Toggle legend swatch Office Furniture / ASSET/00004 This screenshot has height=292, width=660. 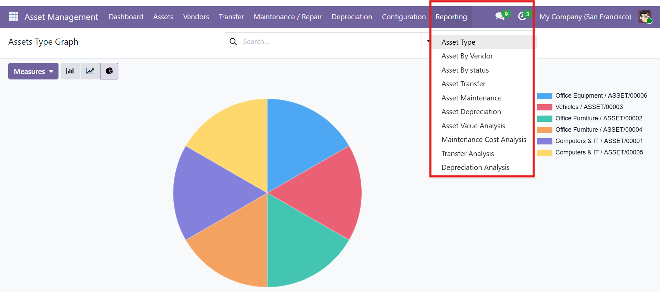[545, 130]
